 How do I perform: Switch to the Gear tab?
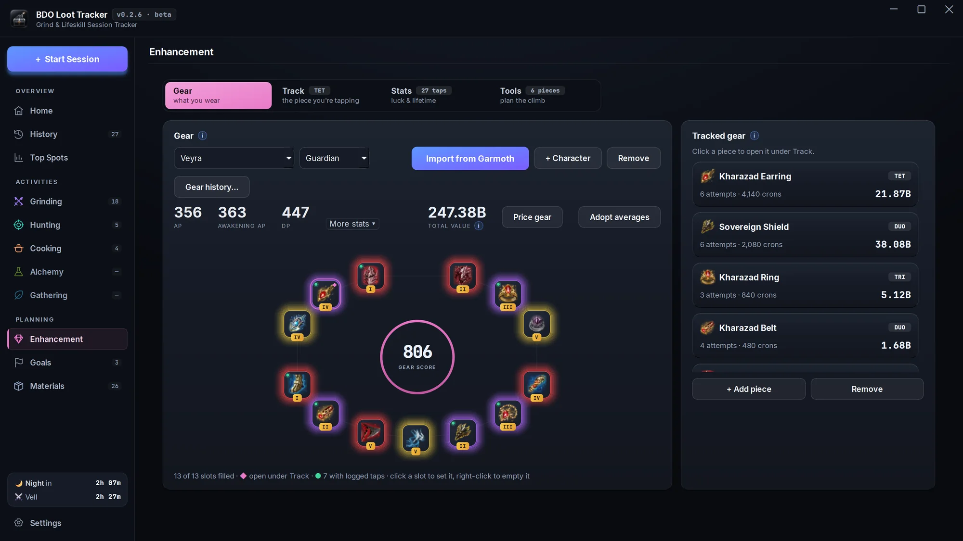pyautogui.click(x=218, y=95)
